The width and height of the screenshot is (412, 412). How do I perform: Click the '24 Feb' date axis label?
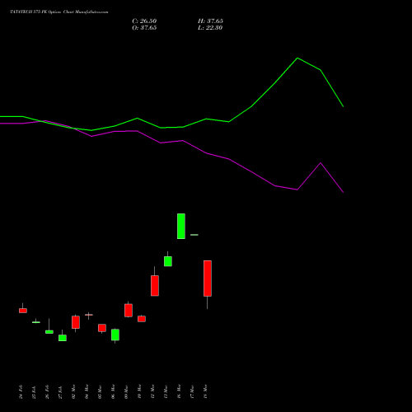21,391
